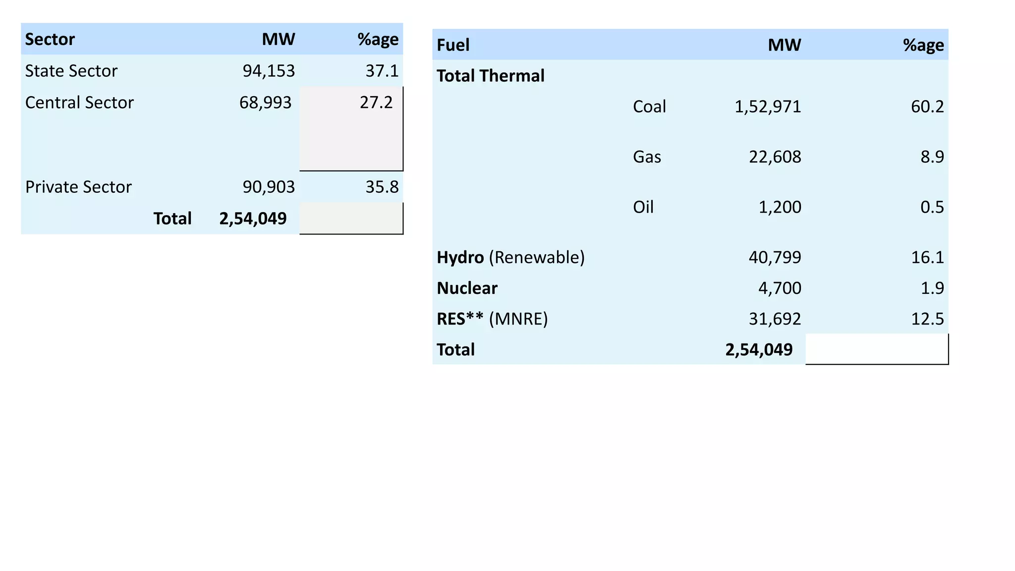Select the Private Sector row label
Image resolution: width=1015 pixels, height=571 pixels.
(x=78, y=187)
